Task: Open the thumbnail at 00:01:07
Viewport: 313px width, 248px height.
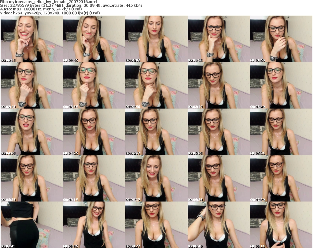Action: [156, 39]
